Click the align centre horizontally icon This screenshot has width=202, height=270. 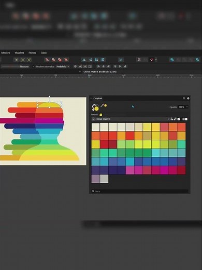pyautogui.click(x=104, y=66)
